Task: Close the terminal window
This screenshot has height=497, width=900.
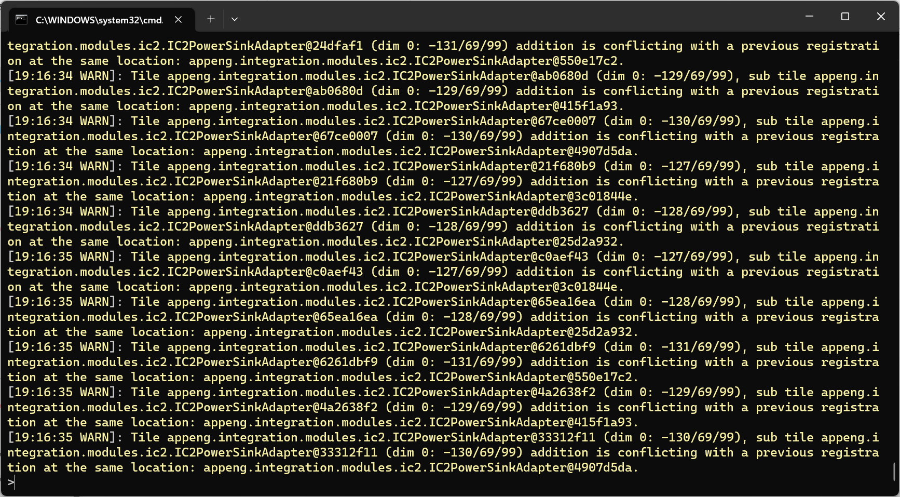Action: (881, 17)
